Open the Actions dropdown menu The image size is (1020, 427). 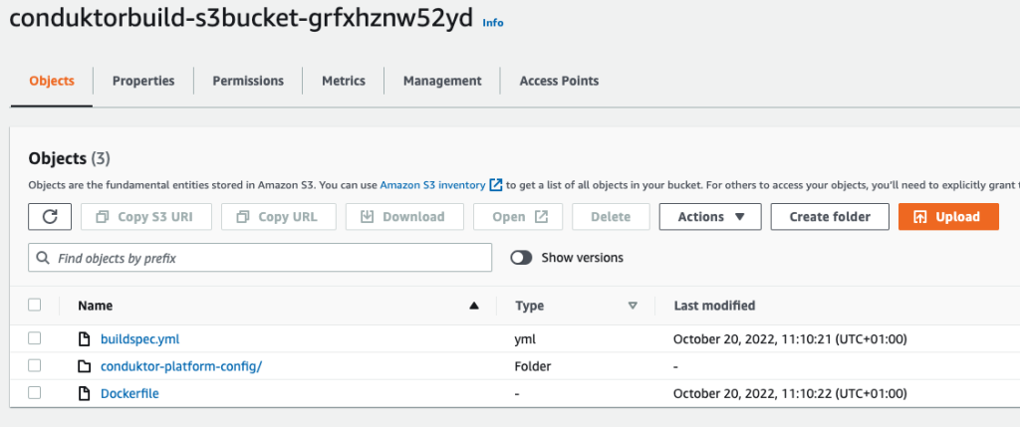(x=710, y=216)
